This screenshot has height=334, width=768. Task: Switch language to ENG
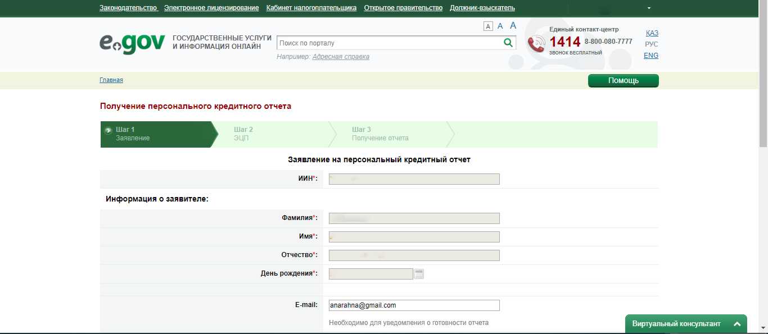click(651, 56)
